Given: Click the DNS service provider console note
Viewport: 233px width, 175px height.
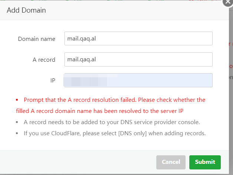Looking at the screenshot, I should [112, 122].
